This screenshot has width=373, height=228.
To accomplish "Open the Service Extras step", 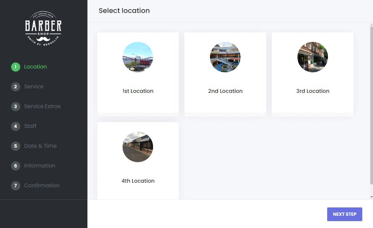I will tap(42, 107).
